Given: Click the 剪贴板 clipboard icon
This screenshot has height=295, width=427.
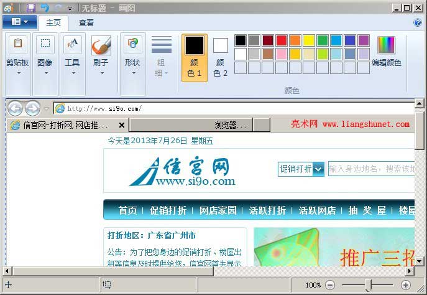Looking at the screenshot, I should click(x=18, y=44).
